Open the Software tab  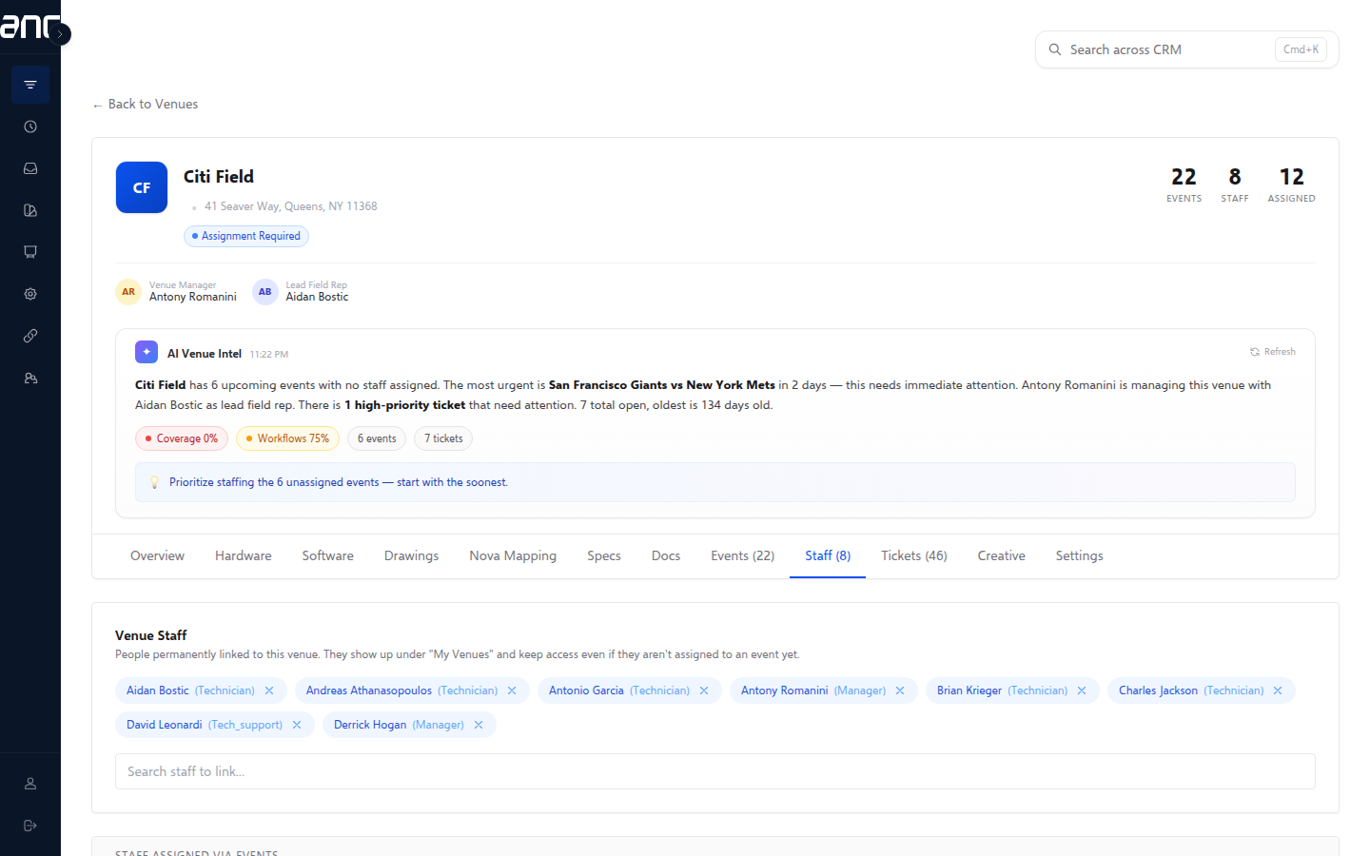(328, 555)
